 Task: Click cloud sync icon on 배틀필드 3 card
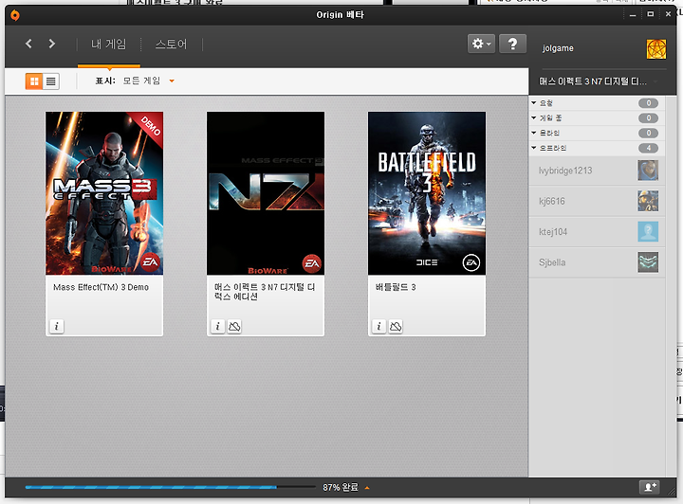click(396, 326)
